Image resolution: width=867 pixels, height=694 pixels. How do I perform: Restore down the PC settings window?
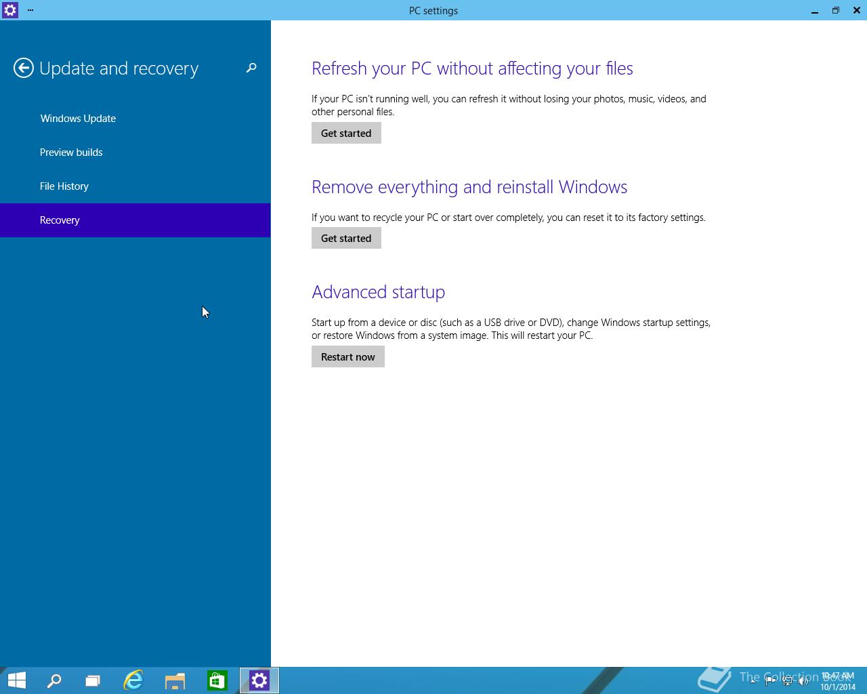tap(836, 10)
